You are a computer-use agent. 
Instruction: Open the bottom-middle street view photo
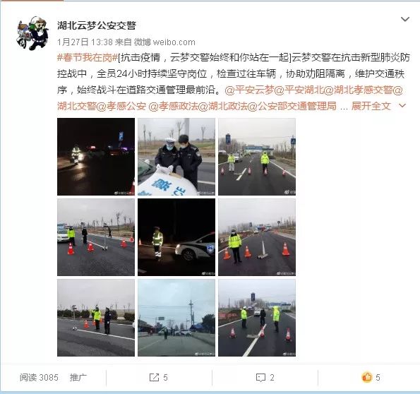(176, 318)
